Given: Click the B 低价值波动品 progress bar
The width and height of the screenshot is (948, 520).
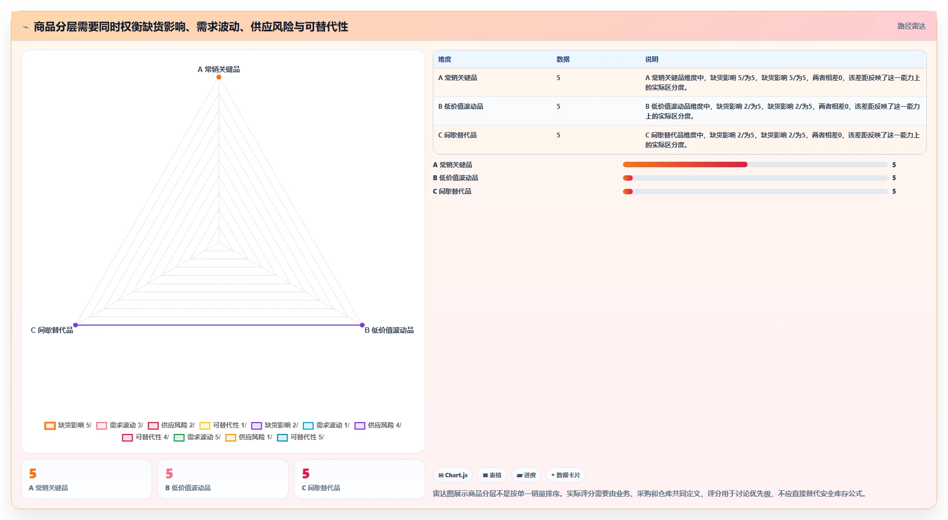Looking at the screenshot, I should tap(755, 178).
